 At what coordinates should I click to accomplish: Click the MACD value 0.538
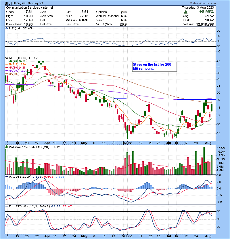point(37,177)
